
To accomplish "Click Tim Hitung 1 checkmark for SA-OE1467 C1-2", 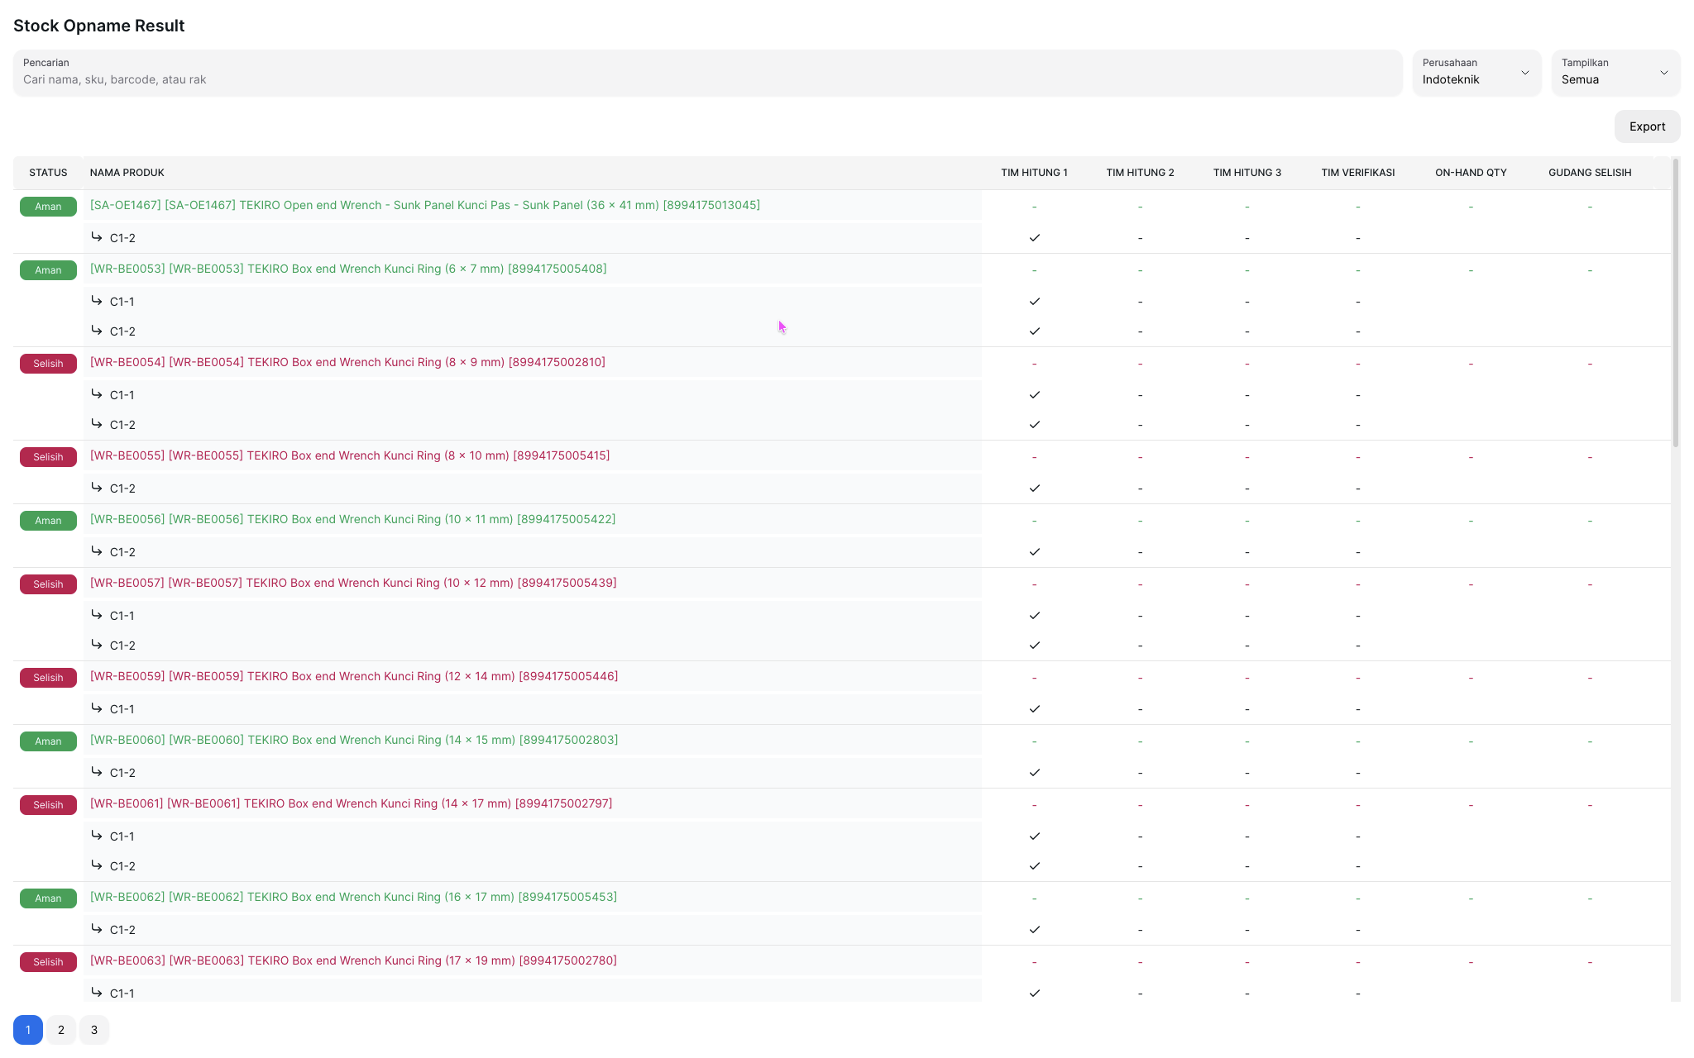I will point(1034,238).
